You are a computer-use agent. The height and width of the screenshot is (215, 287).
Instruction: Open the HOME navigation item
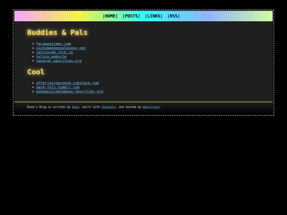pos(110,16)
